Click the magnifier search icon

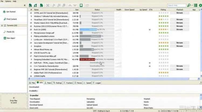tap(189, 5)
